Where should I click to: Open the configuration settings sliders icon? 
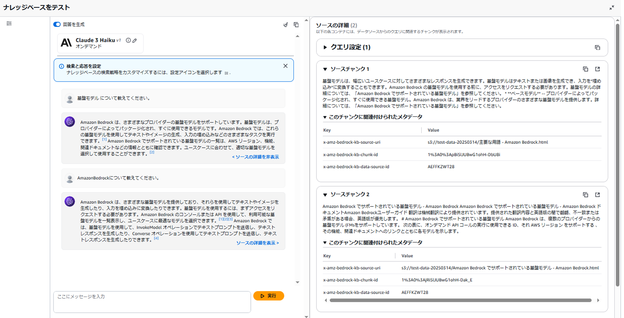click(x=9, y=23)
